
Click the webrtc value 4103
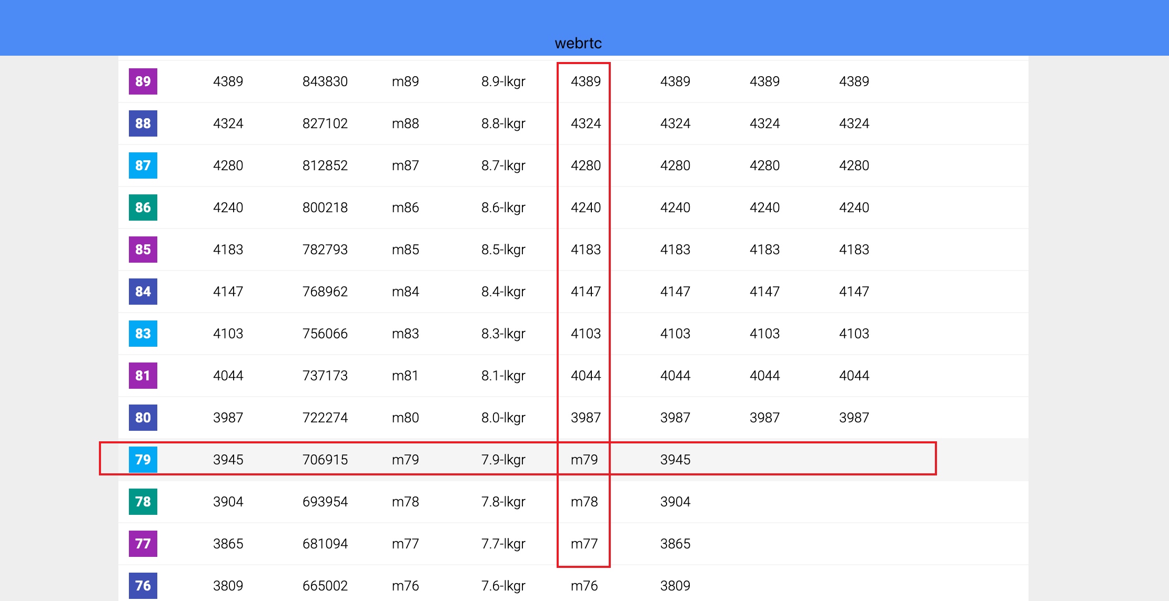586,334
